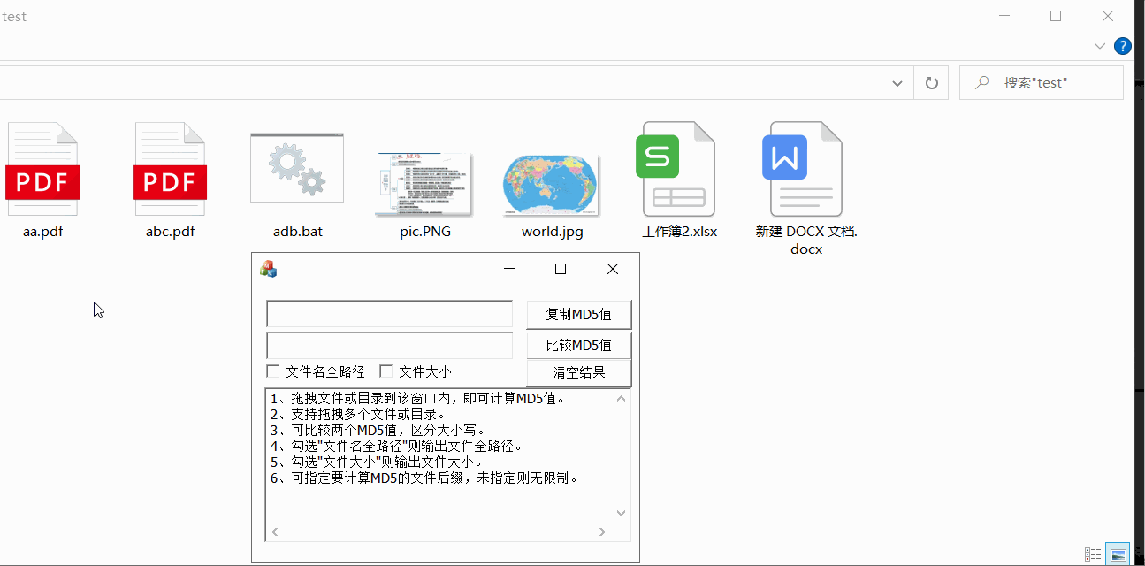The width and height of the screenshot is (1145, 566).
Task: Click the 比较MD5值 button
Action: pos(579,345)
